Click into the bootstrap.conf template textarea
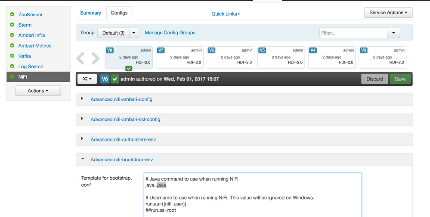This screenshot has height=217, width=430. [253, 195]
